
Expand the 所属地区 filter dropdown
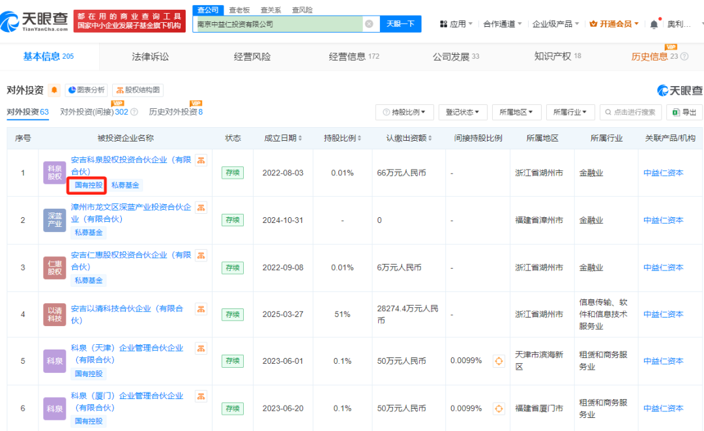[x=516, y=112]
